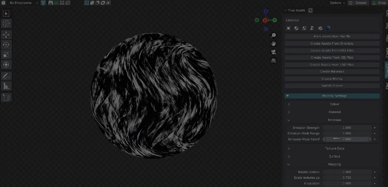This screenshot has height=187, width=388.
Task: Choose the 3D Cursor tool
Action: coord(6,23)
